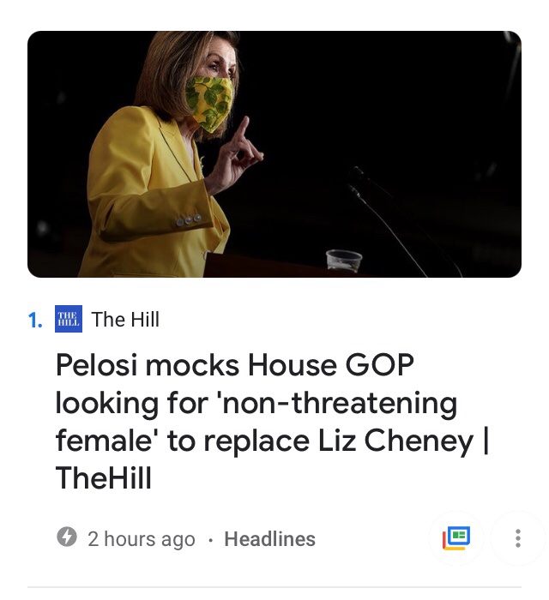Click The Hill source name
549x600 pixels.
pos(125,320)
